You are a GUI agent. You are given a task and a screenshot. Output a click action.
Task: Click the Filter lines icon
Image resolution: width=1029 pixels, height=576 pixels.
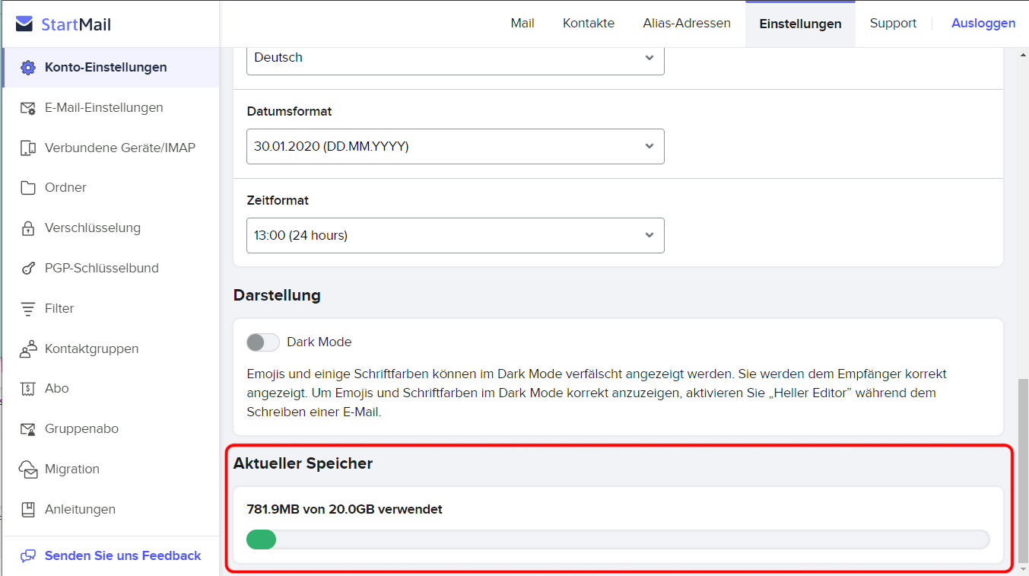(x=28, y=309)
